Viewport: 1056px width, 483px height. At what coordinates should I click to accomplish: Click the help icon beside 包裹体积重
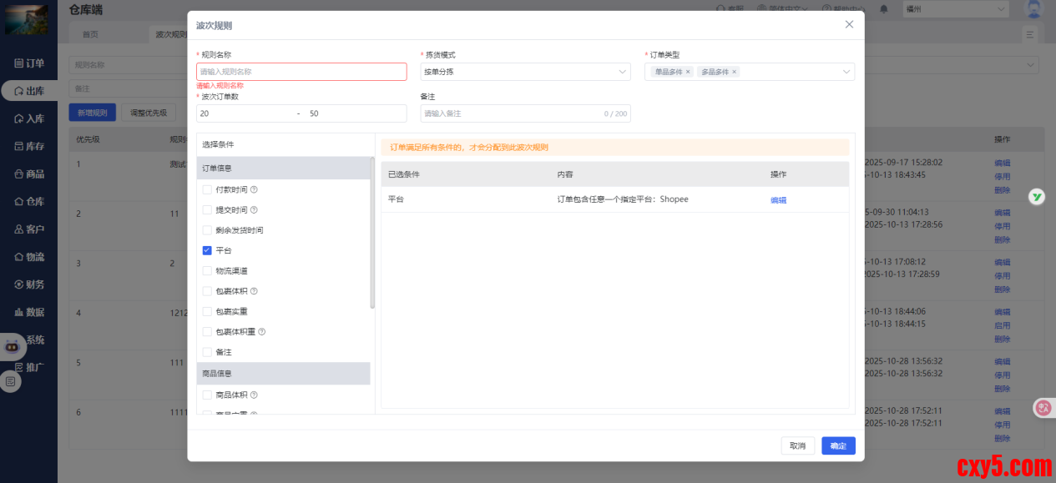point(261,331)
